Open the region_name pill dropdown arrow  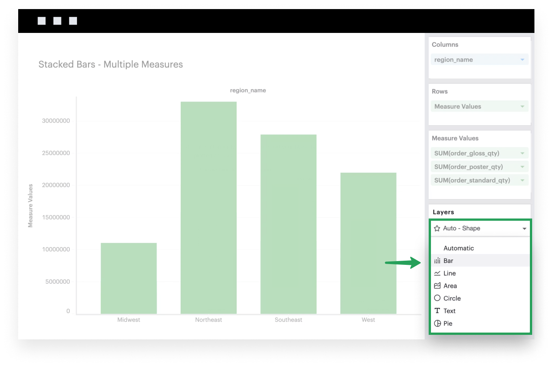(x=522, y=60)
